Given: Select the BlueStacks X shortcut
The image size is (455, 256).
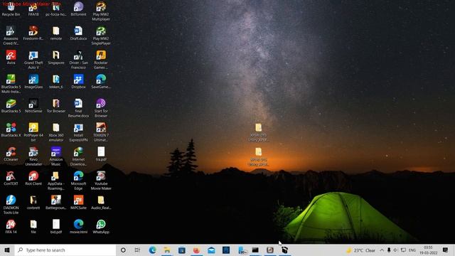Looking at the screenshot, I should 11,129.
